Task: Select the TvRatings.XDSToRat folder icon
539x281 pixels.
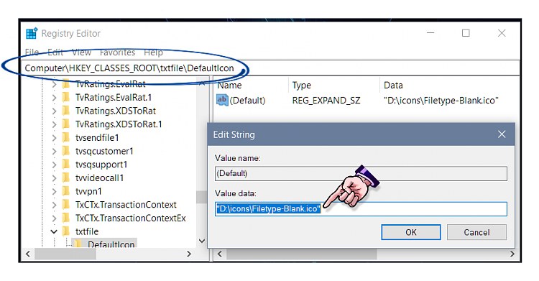Action: [x=66, y=111]
